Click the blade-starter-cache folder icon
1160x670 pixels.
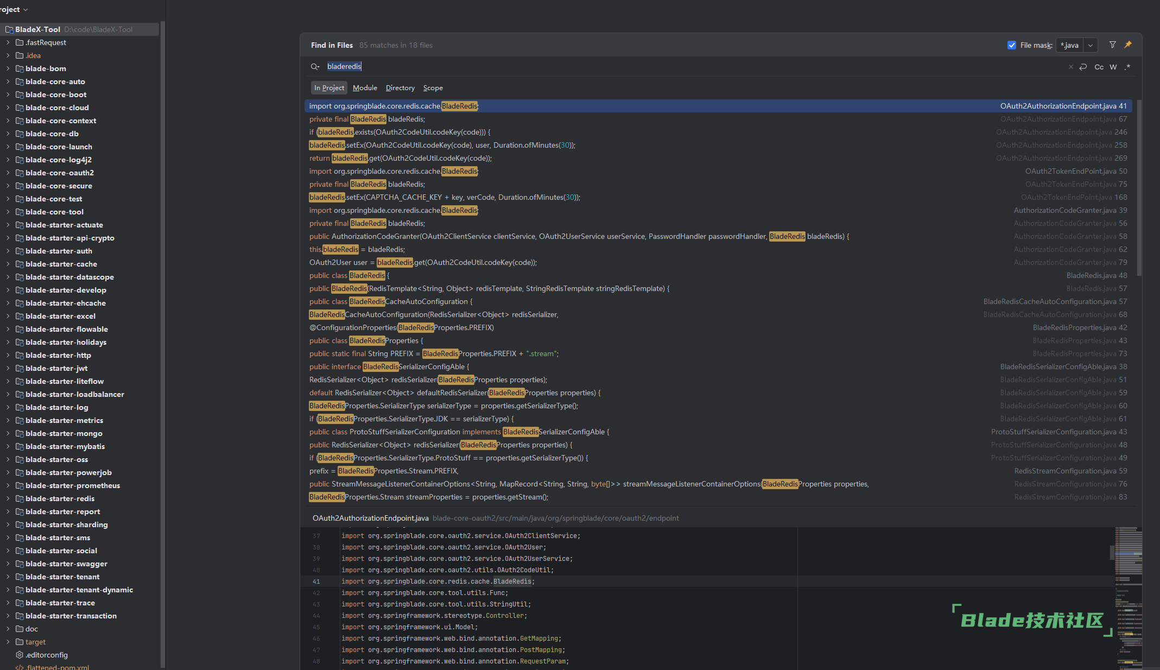click(20, 264)
